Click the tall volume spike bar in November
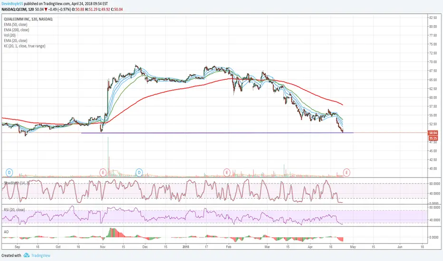The width and height of the screenshot is (443, 261). pos(108,157)
